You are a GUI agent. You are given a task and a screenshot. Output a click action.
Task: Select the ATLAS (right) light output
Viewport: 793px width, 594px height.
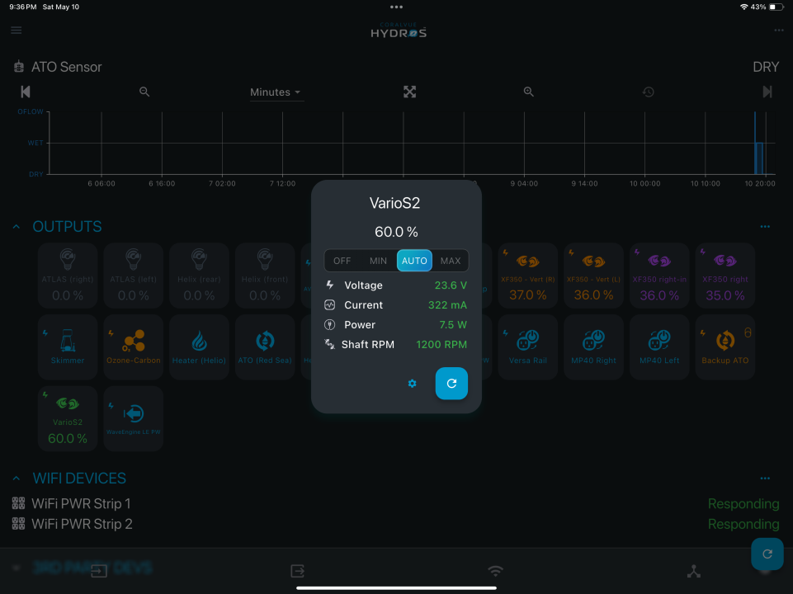68,276
